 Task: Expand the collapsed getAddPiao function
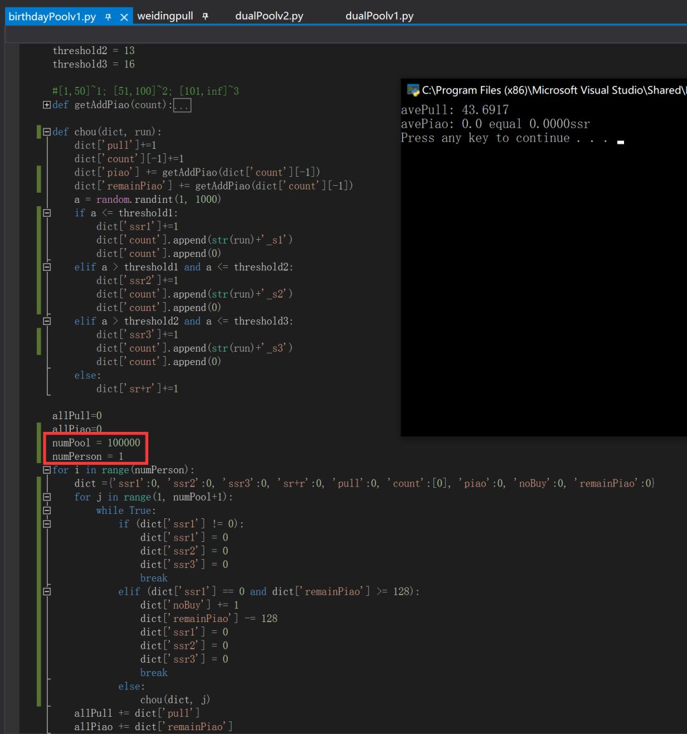(x=46, y=105)
